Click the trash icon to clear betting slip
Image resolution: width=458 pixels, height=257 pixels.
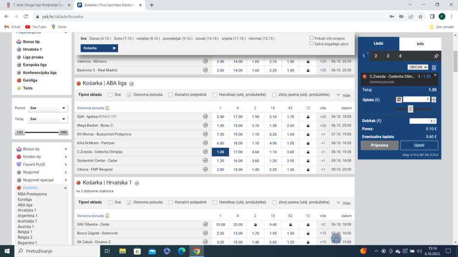click(x=434, y=67)
